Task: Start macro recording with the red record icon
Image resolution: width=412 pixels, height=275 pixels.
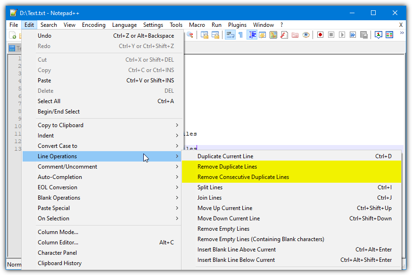Action: click(320, 34)
